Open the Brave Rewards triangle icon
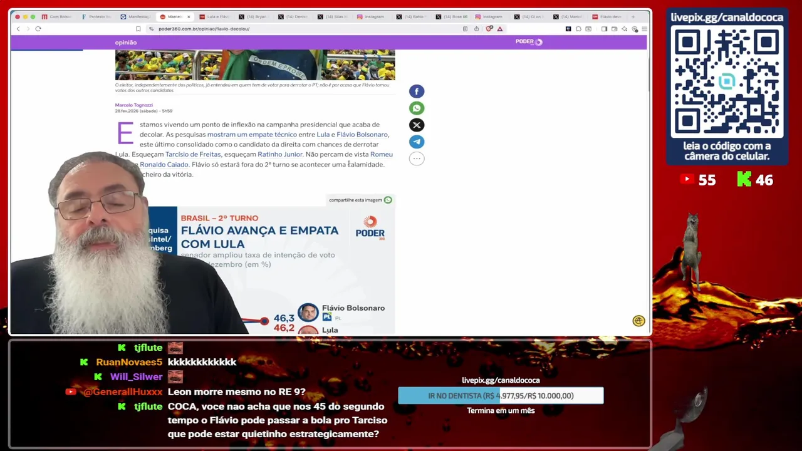 (499, 29)
